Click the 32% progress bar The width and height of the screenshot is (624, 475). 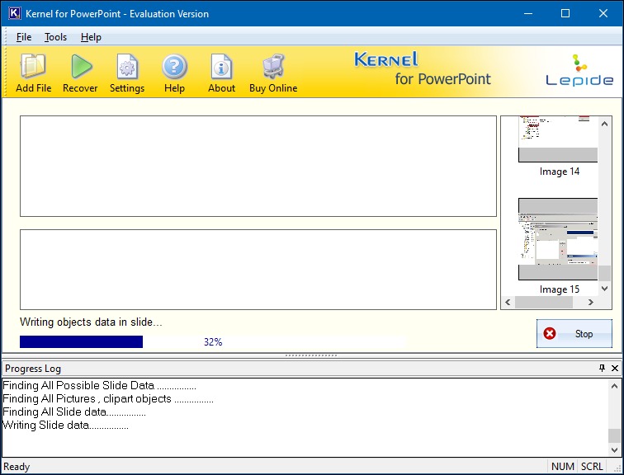[x=211, y=342]
